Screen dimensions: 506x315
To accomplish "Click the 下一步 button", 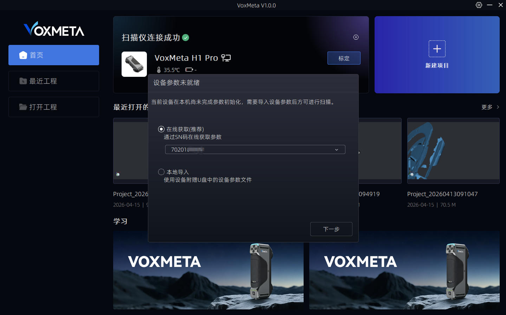I will point(331,229).
